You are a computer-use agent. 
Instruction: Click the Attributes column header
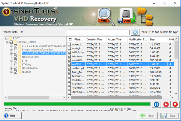coord(171,40)
